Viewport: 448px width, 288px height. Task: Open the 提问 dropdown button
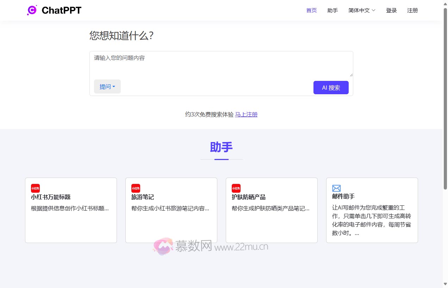tap(107, 87)
